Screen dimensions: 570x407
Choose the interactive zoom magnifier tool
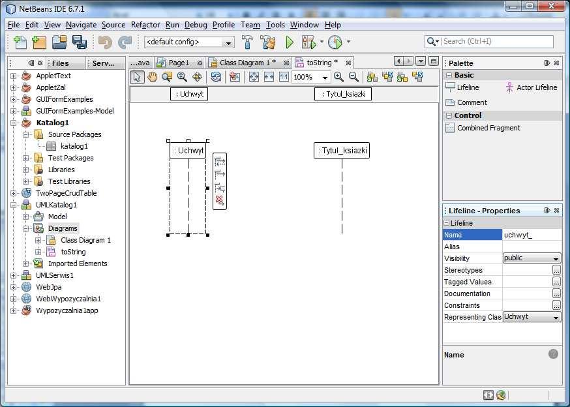coord(182,77)
